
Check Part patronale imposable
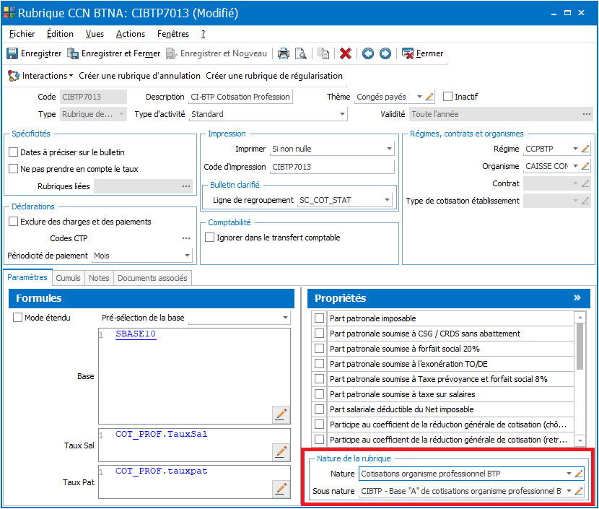[x=320, y=318]
